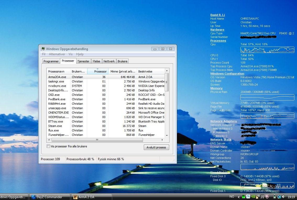Select the Arma2OA.exe process row
The width and height of the screenshot is (297, 200).
106,77
